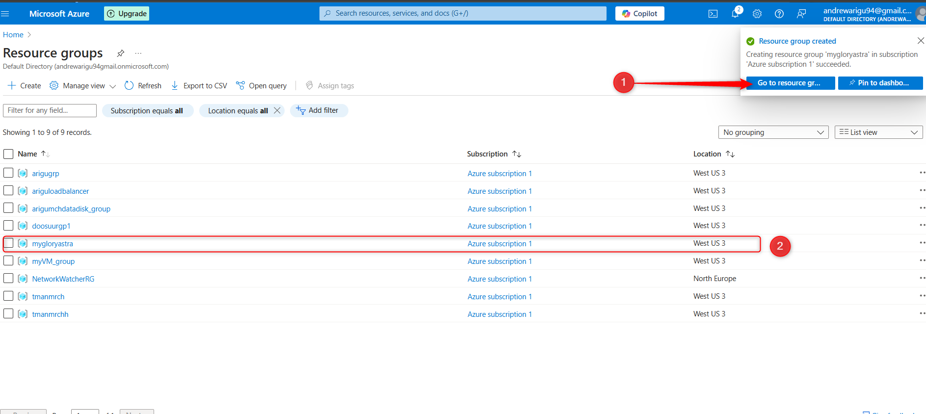The image size is (926, 414).
Task: Click the NetworkWatcherRG resource group icon
Action: coord(23,279)
